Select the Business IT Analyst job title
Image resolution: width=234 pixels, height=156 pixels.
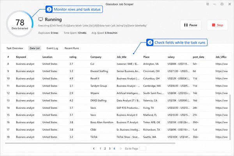[127, 122]
